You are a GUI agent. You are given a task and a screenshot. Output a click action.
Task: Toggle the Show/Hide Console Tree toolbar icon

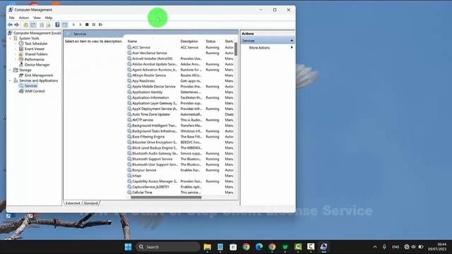pos(33,25)
